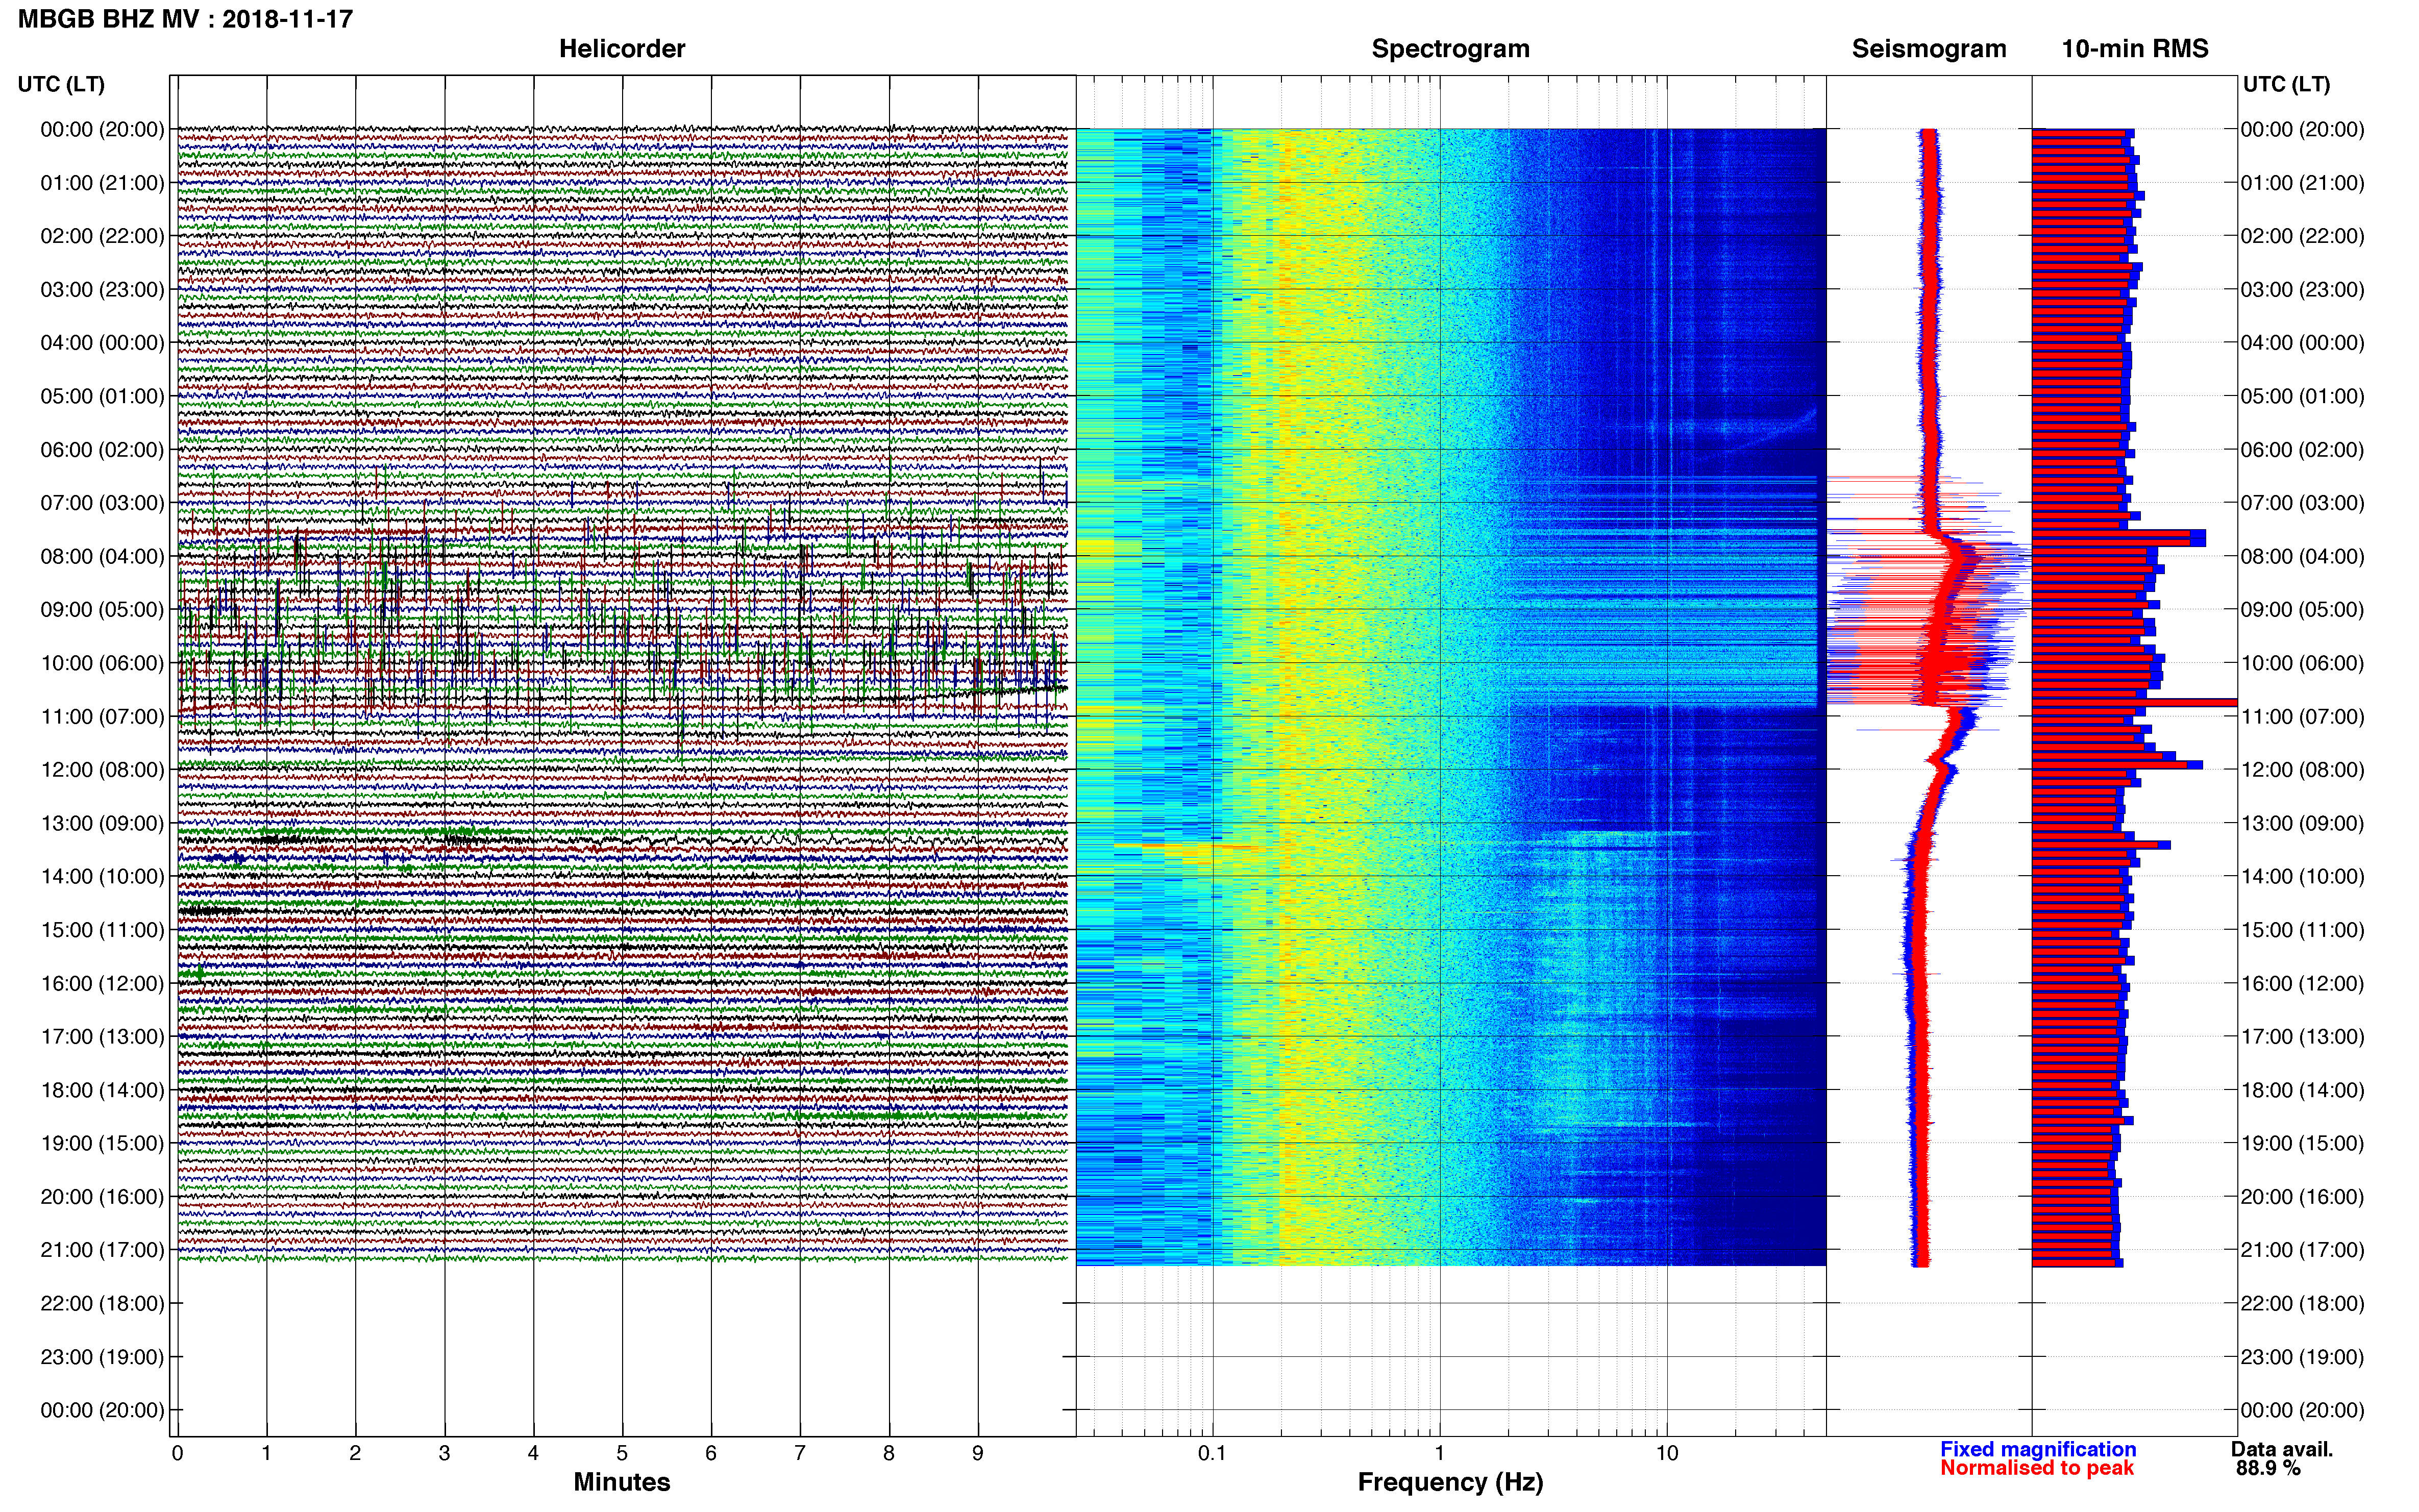Click the left time label '04:00 (00:00)'
The image size is (2419, 1512).
pyautogui.click(x=102, y=343)
